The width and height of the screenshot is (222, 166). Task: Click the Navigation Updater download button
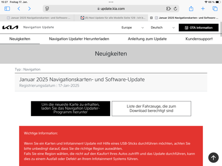71,108
